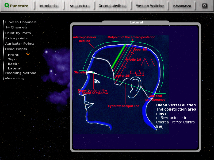Click the green dot at Midpoint of antero-posterior
Image resolution: width=214 pixels, height=160 pixels.
point(132,42)
